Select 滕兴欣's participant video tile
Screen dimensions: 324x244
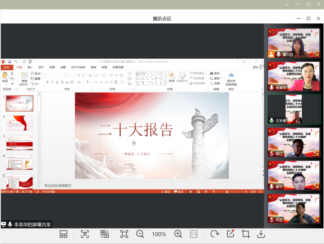[x=294, y=43]
